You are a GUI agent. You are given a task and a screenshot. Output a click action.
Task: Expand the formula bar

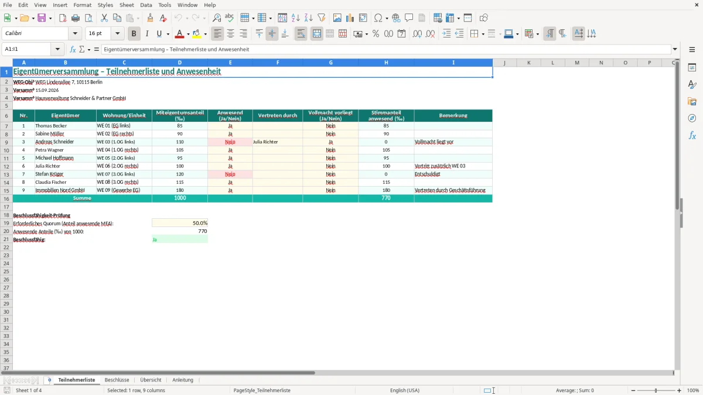(675, 50)
